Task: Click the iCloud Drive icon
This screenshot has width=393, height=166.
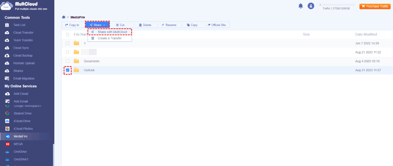Action: pyautogui.click(x=7, y=121)
